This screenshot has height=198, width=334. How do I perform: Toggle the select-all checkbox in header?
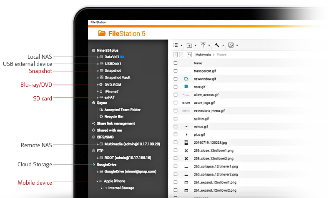(x=176, y=63)
